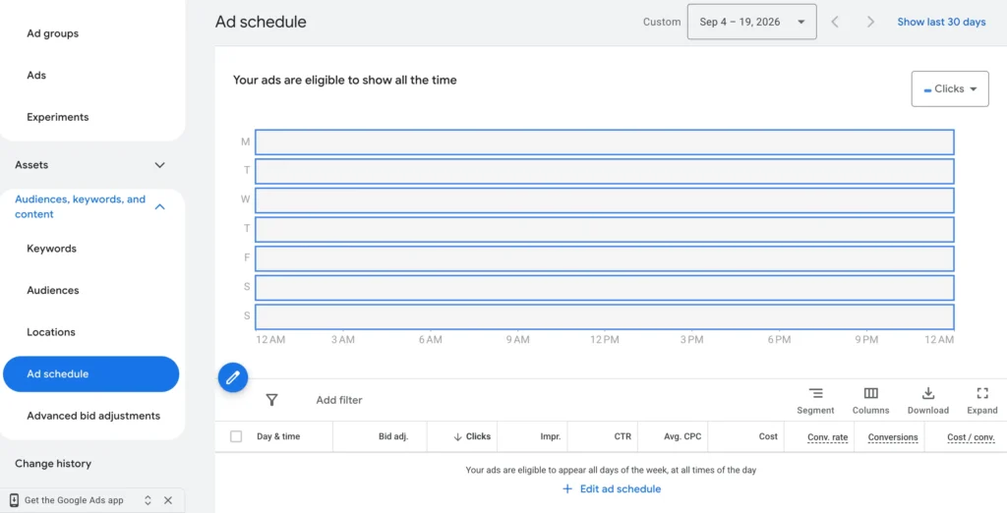Toggle app banner expand/collapse arrows
Viewport: 1007px width, 513px height.
coord(148,500)
